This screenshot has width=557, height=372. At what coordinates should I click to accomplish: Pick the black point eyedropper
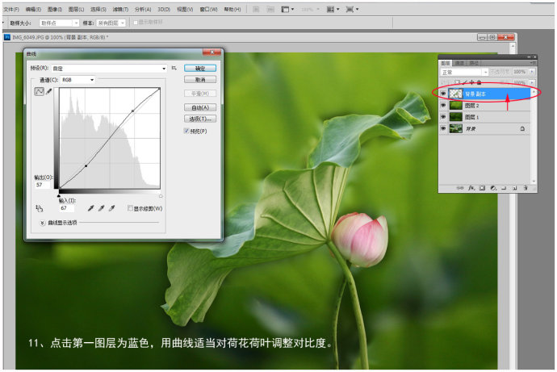(x=90, y=208)
